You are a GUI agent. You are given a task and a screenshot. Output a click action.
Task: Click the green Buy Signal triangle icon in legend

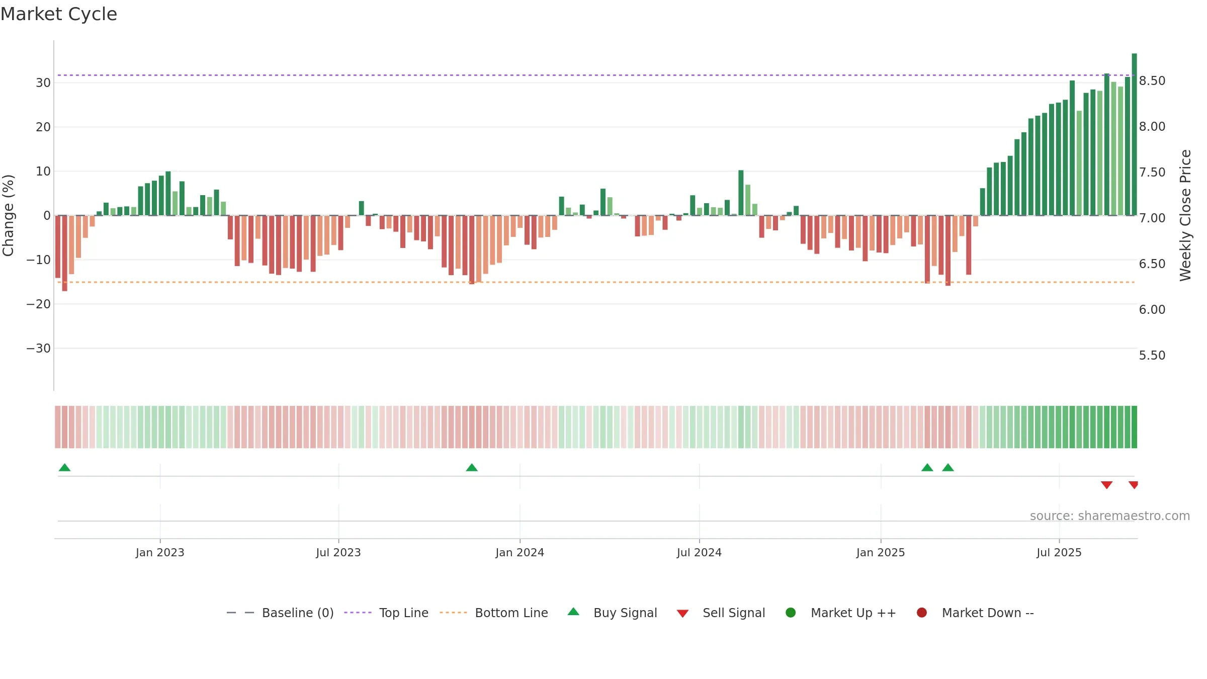[573, 612]
